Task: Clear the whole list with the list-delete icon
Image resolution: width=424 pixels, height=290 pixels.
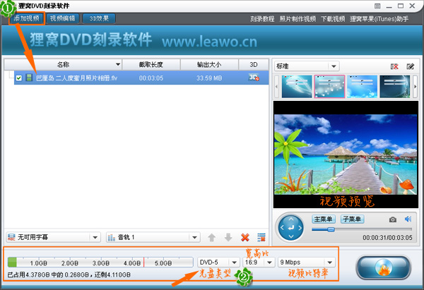Action: click(261, 238)
